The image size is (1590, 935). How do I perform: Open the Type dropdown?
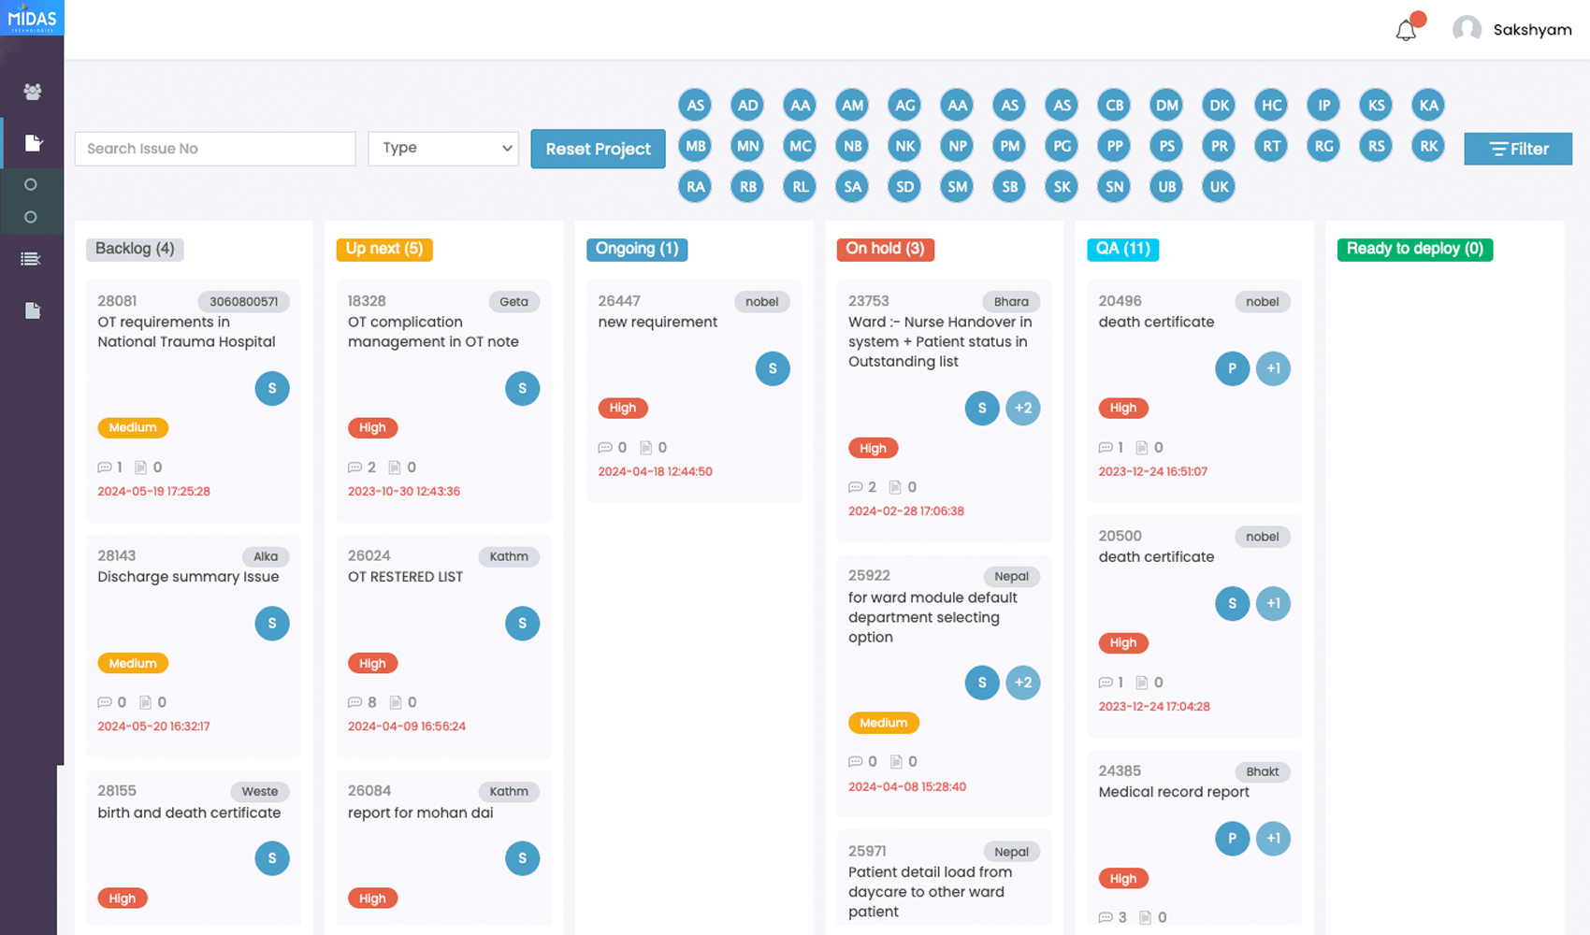pos(443,148)
